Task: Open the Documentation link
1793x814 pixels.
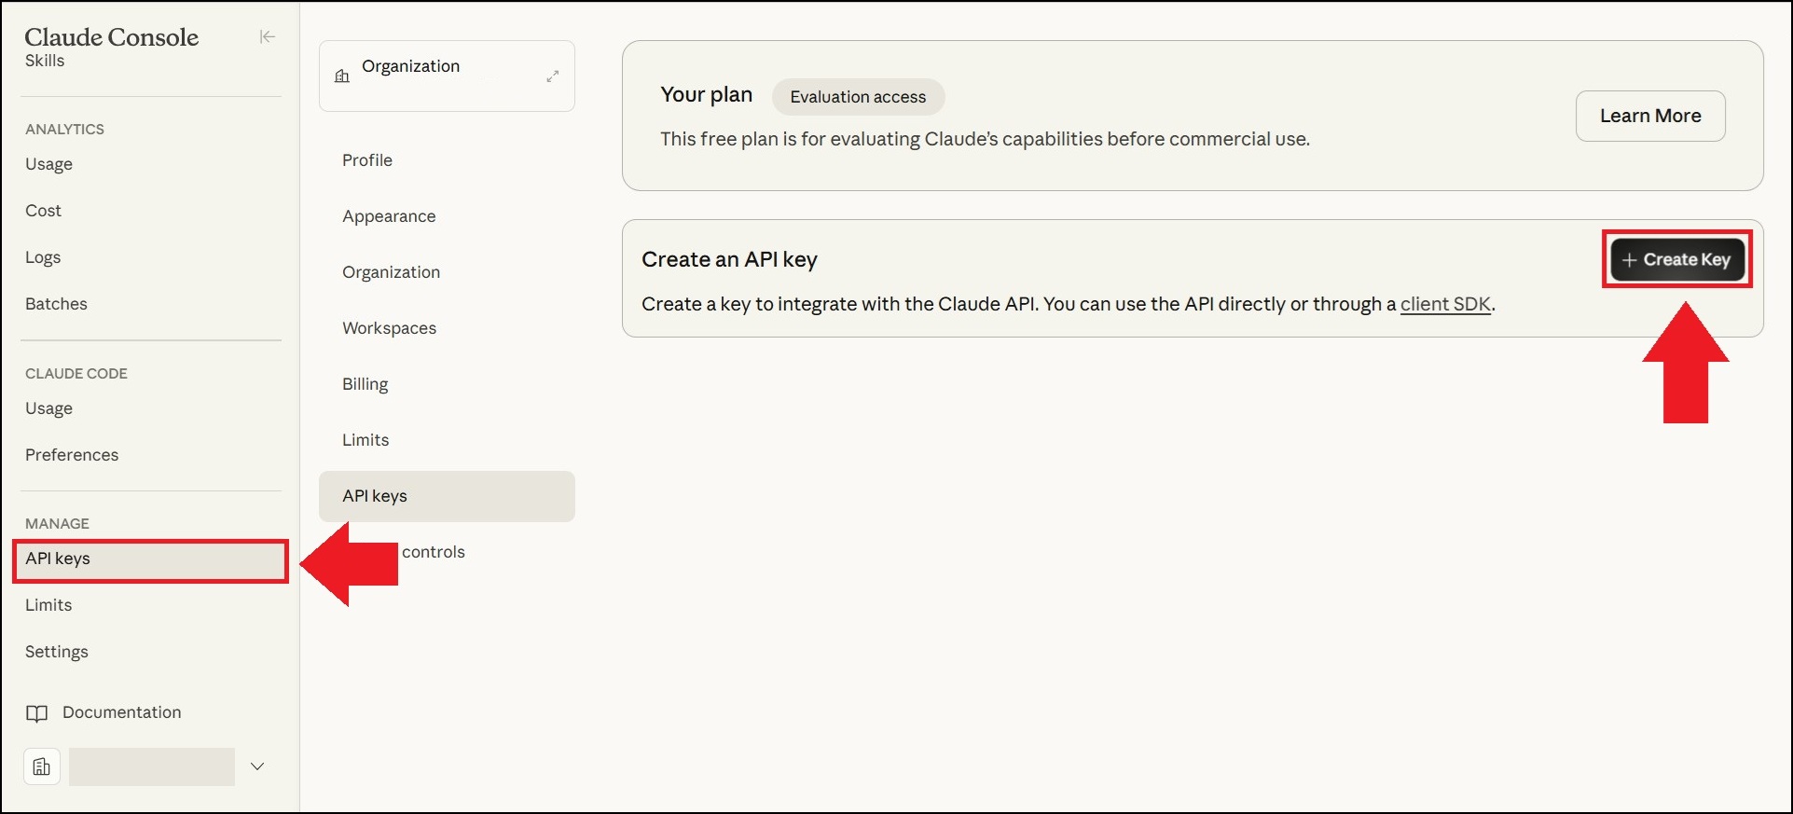Action: click(121, 712)
